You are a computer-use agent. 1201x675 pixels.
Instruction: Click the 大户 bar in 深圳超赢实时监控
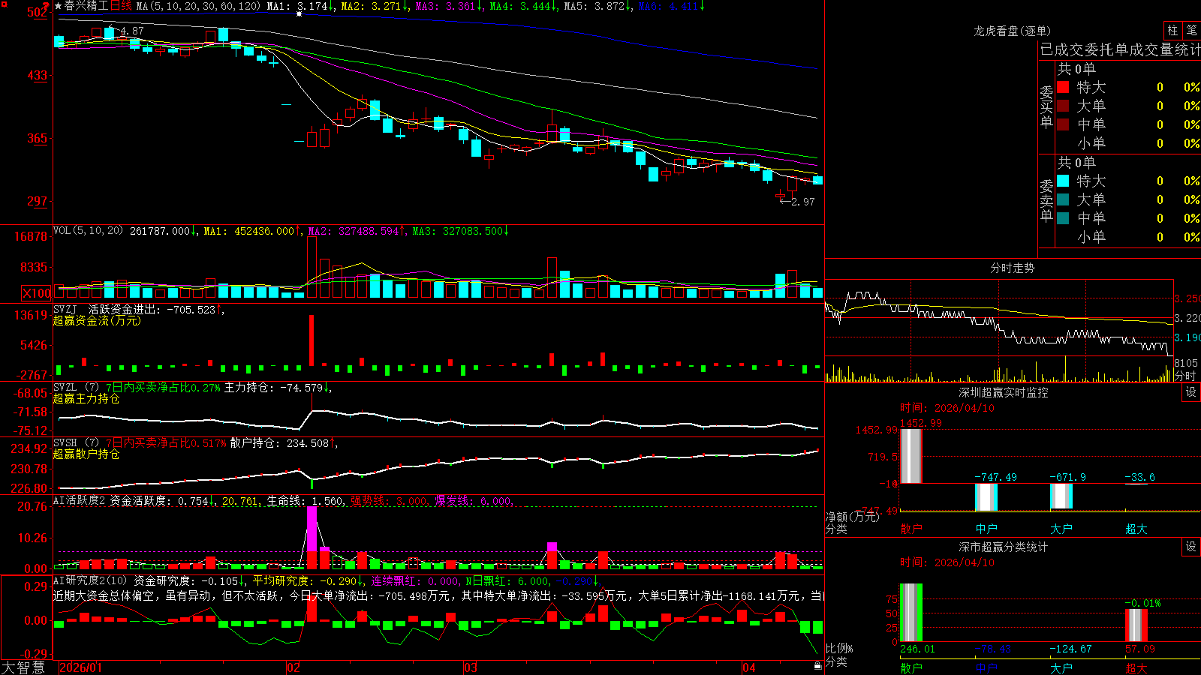pos(1061,496)
